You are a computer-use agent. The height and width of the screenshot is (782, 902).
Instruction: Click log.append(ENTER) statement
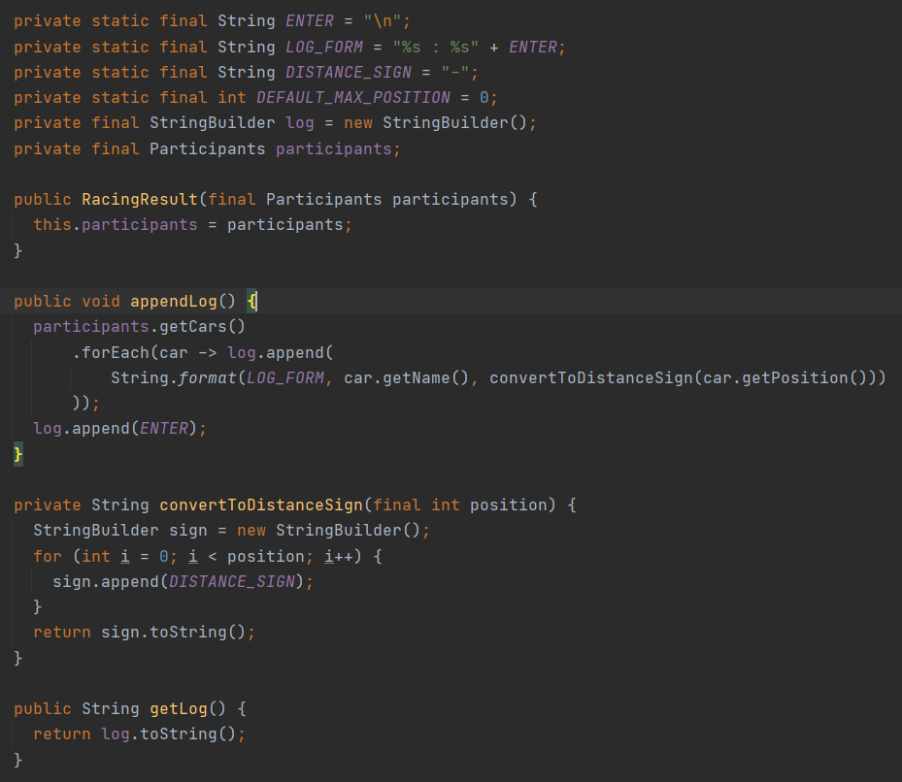tap(119, 429)
